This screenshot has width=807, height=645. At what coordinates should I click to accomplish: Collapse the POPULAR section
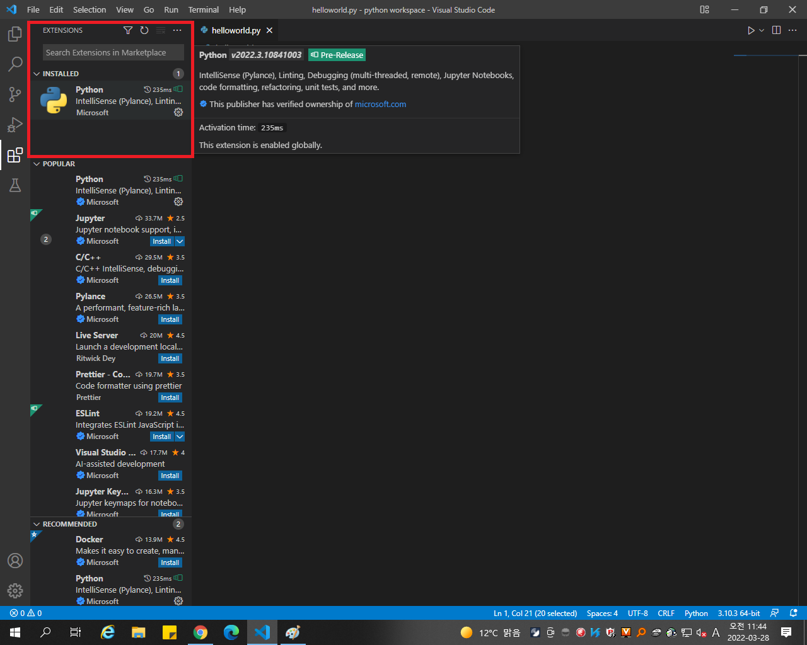click(x=37, y=164)
